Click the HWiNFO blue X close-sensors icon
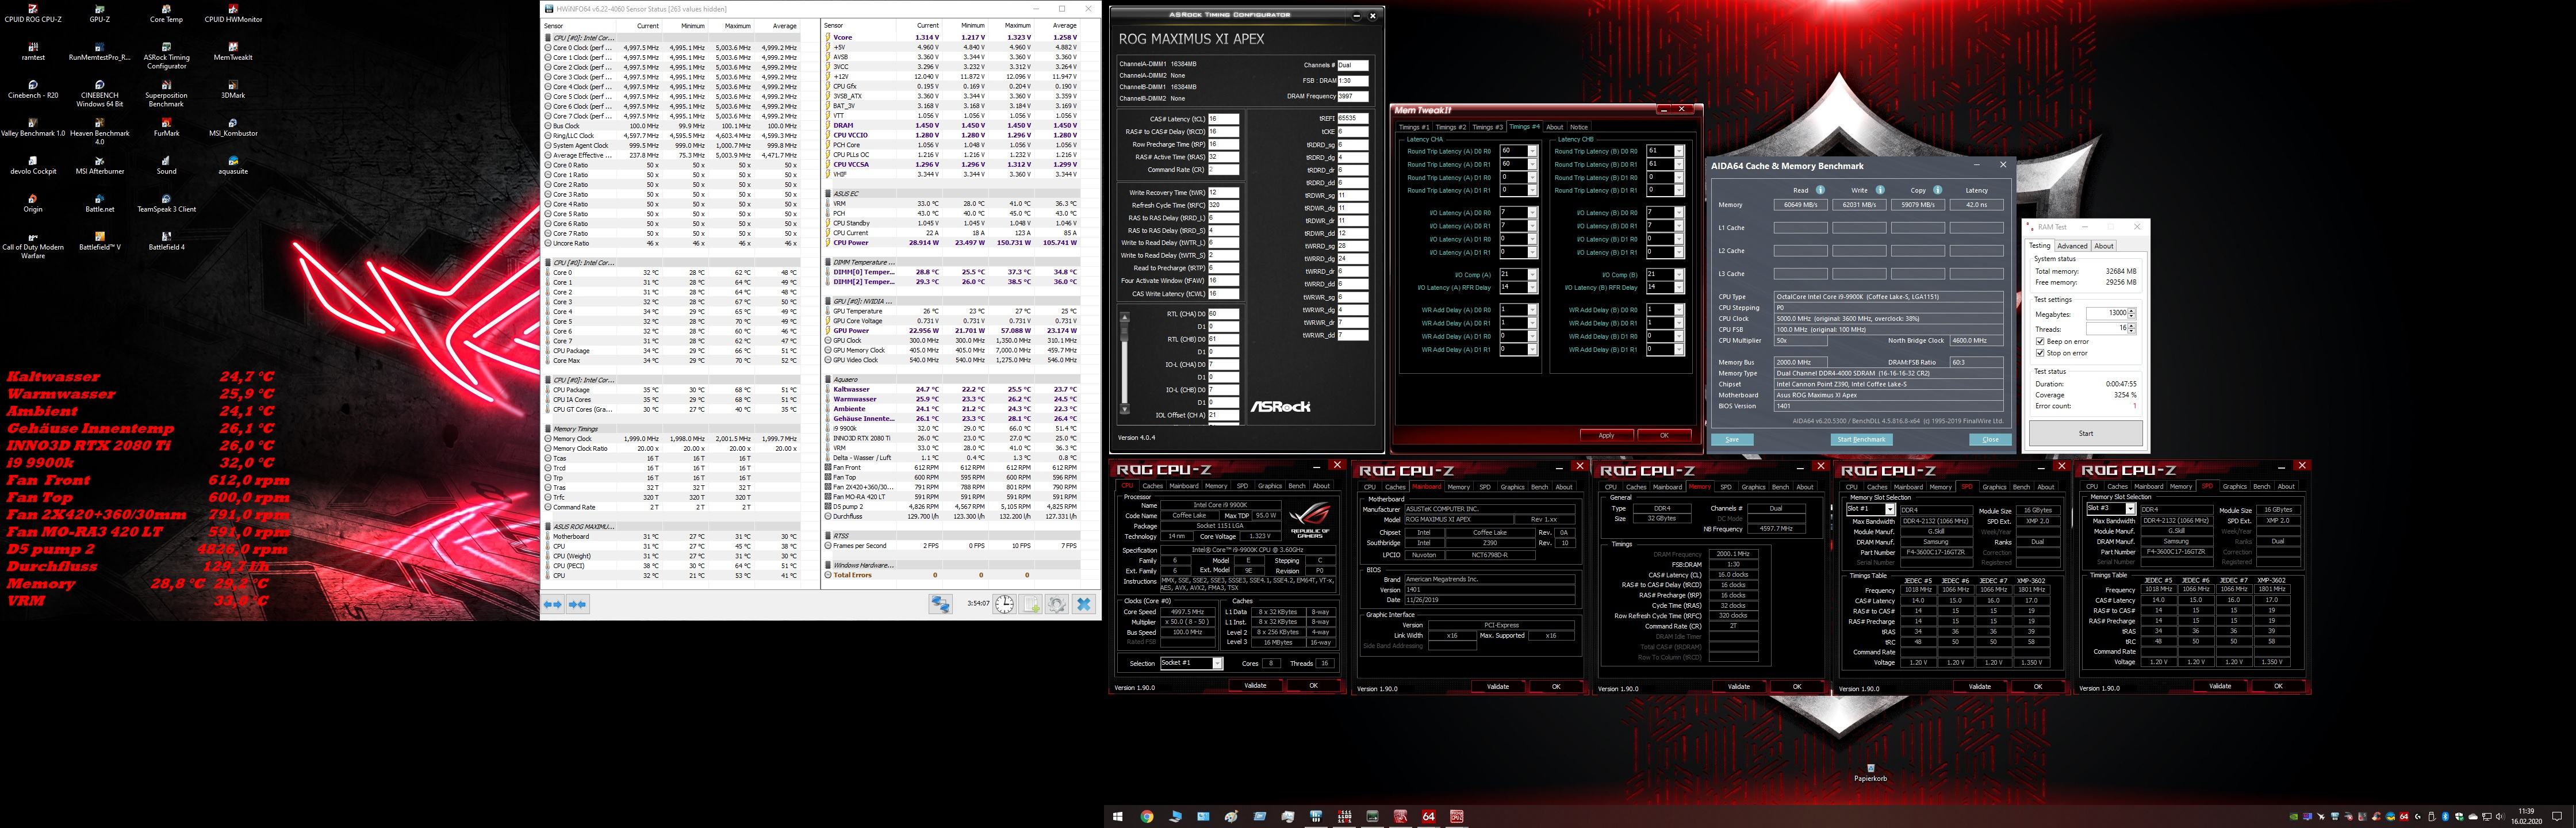The width and height of the screenshot is (2576, 828). pyautogui.click(x=1083, y=604)
